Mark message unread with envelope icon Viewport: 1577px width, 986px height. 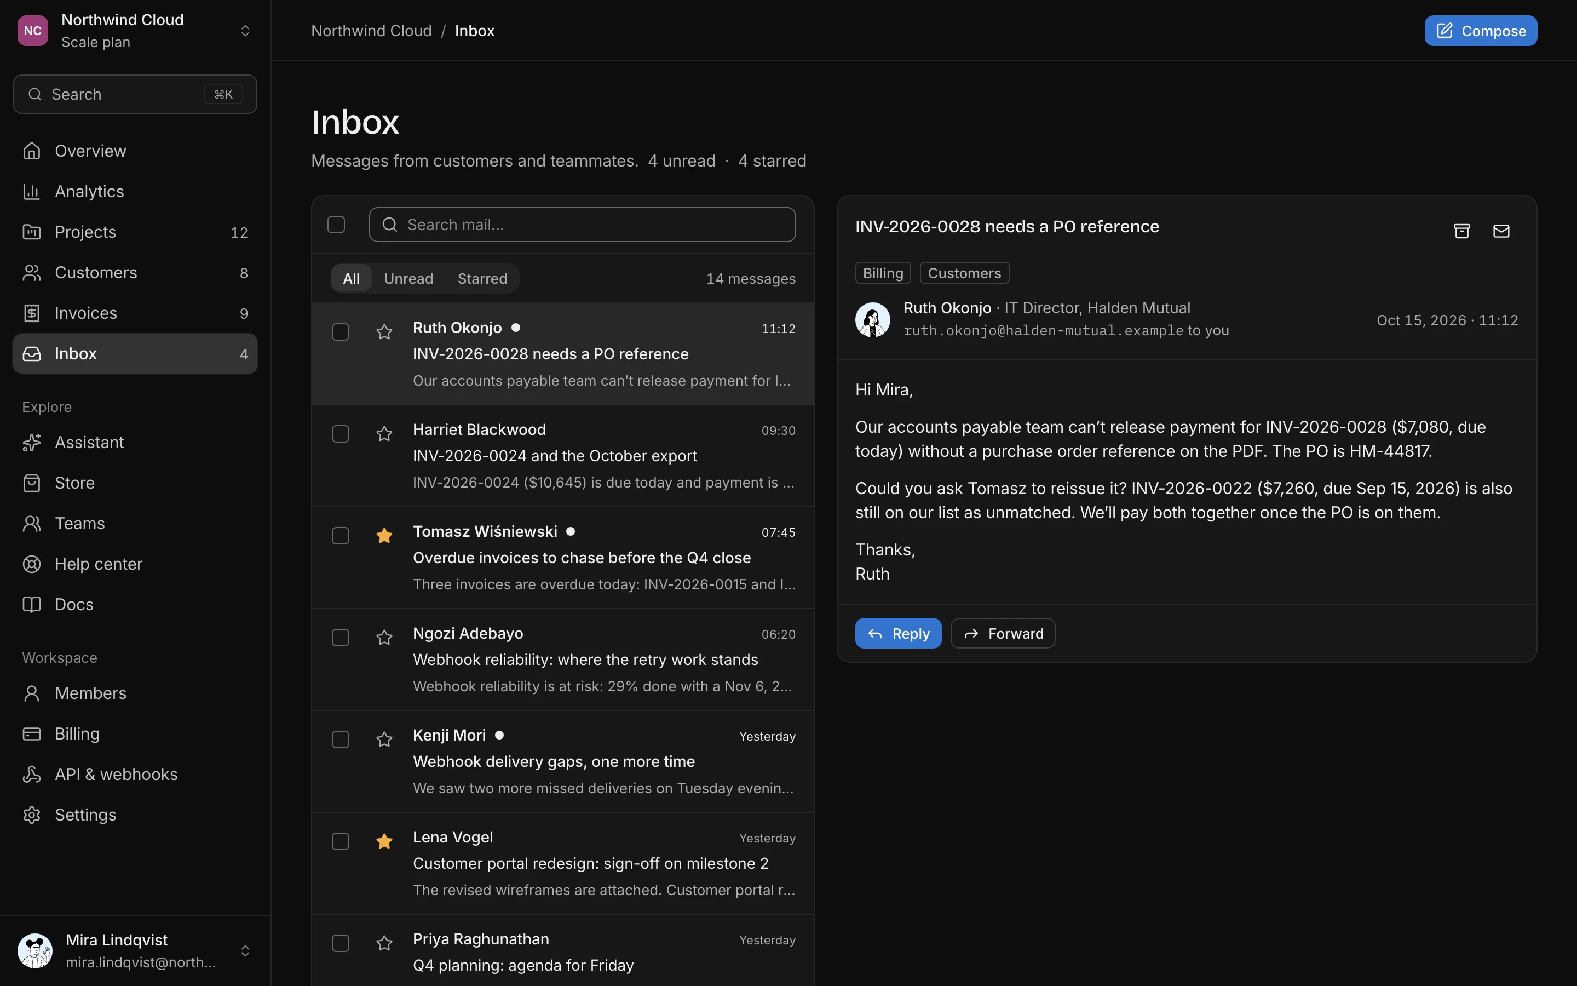coord(1501,231)
